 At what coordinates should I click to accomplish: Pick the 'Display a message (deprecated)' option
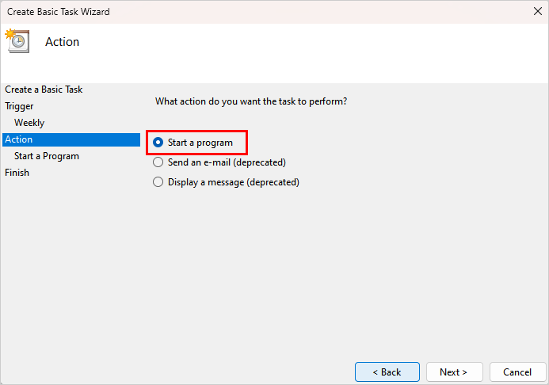158,182
